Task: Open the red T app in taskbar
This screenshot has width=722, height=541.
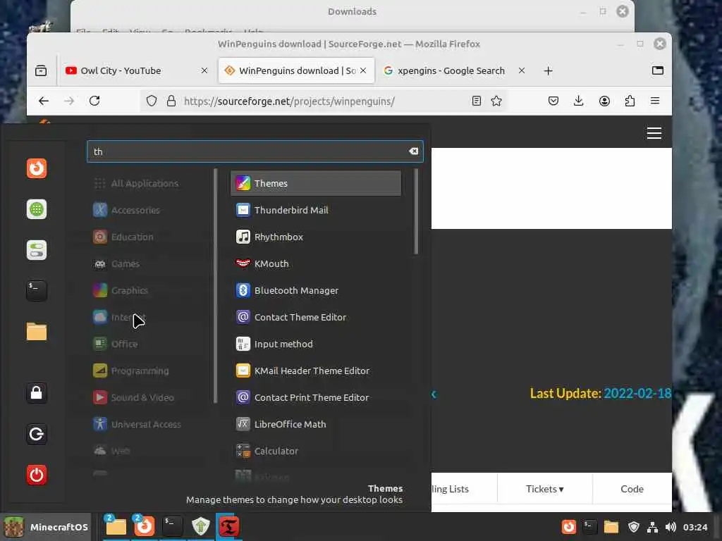Action: click(x=229, y=527)
